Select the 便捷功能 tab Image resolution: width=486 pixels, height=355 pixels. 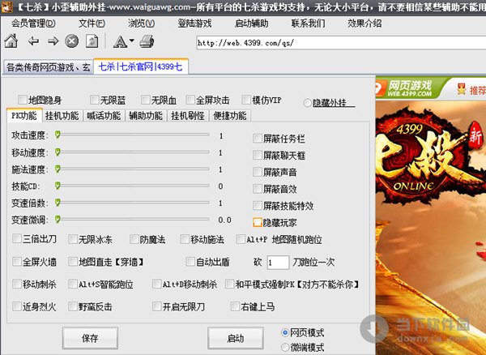[x=230, y=116]
